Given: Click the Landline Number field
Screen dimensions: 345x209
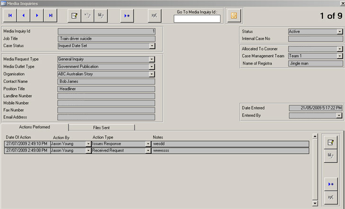Looking at the screenshot, I should click(x=106, y=96).
